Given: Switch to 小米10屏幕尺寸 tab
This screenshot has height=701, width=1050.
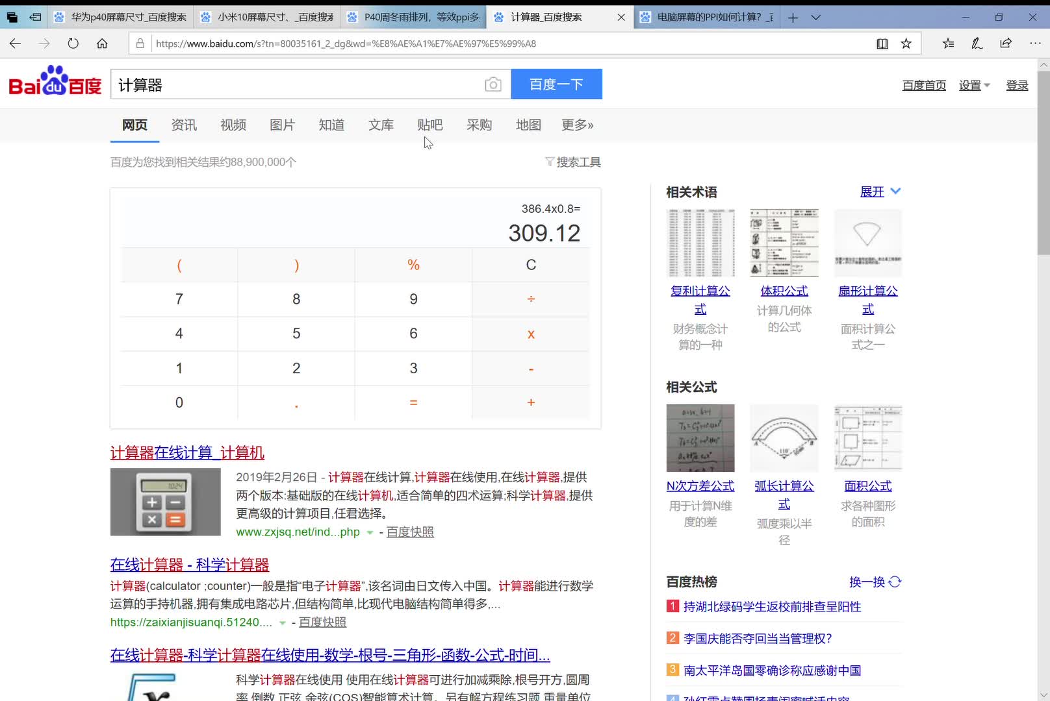Looking at the screenshot, I should click(268, 18).
